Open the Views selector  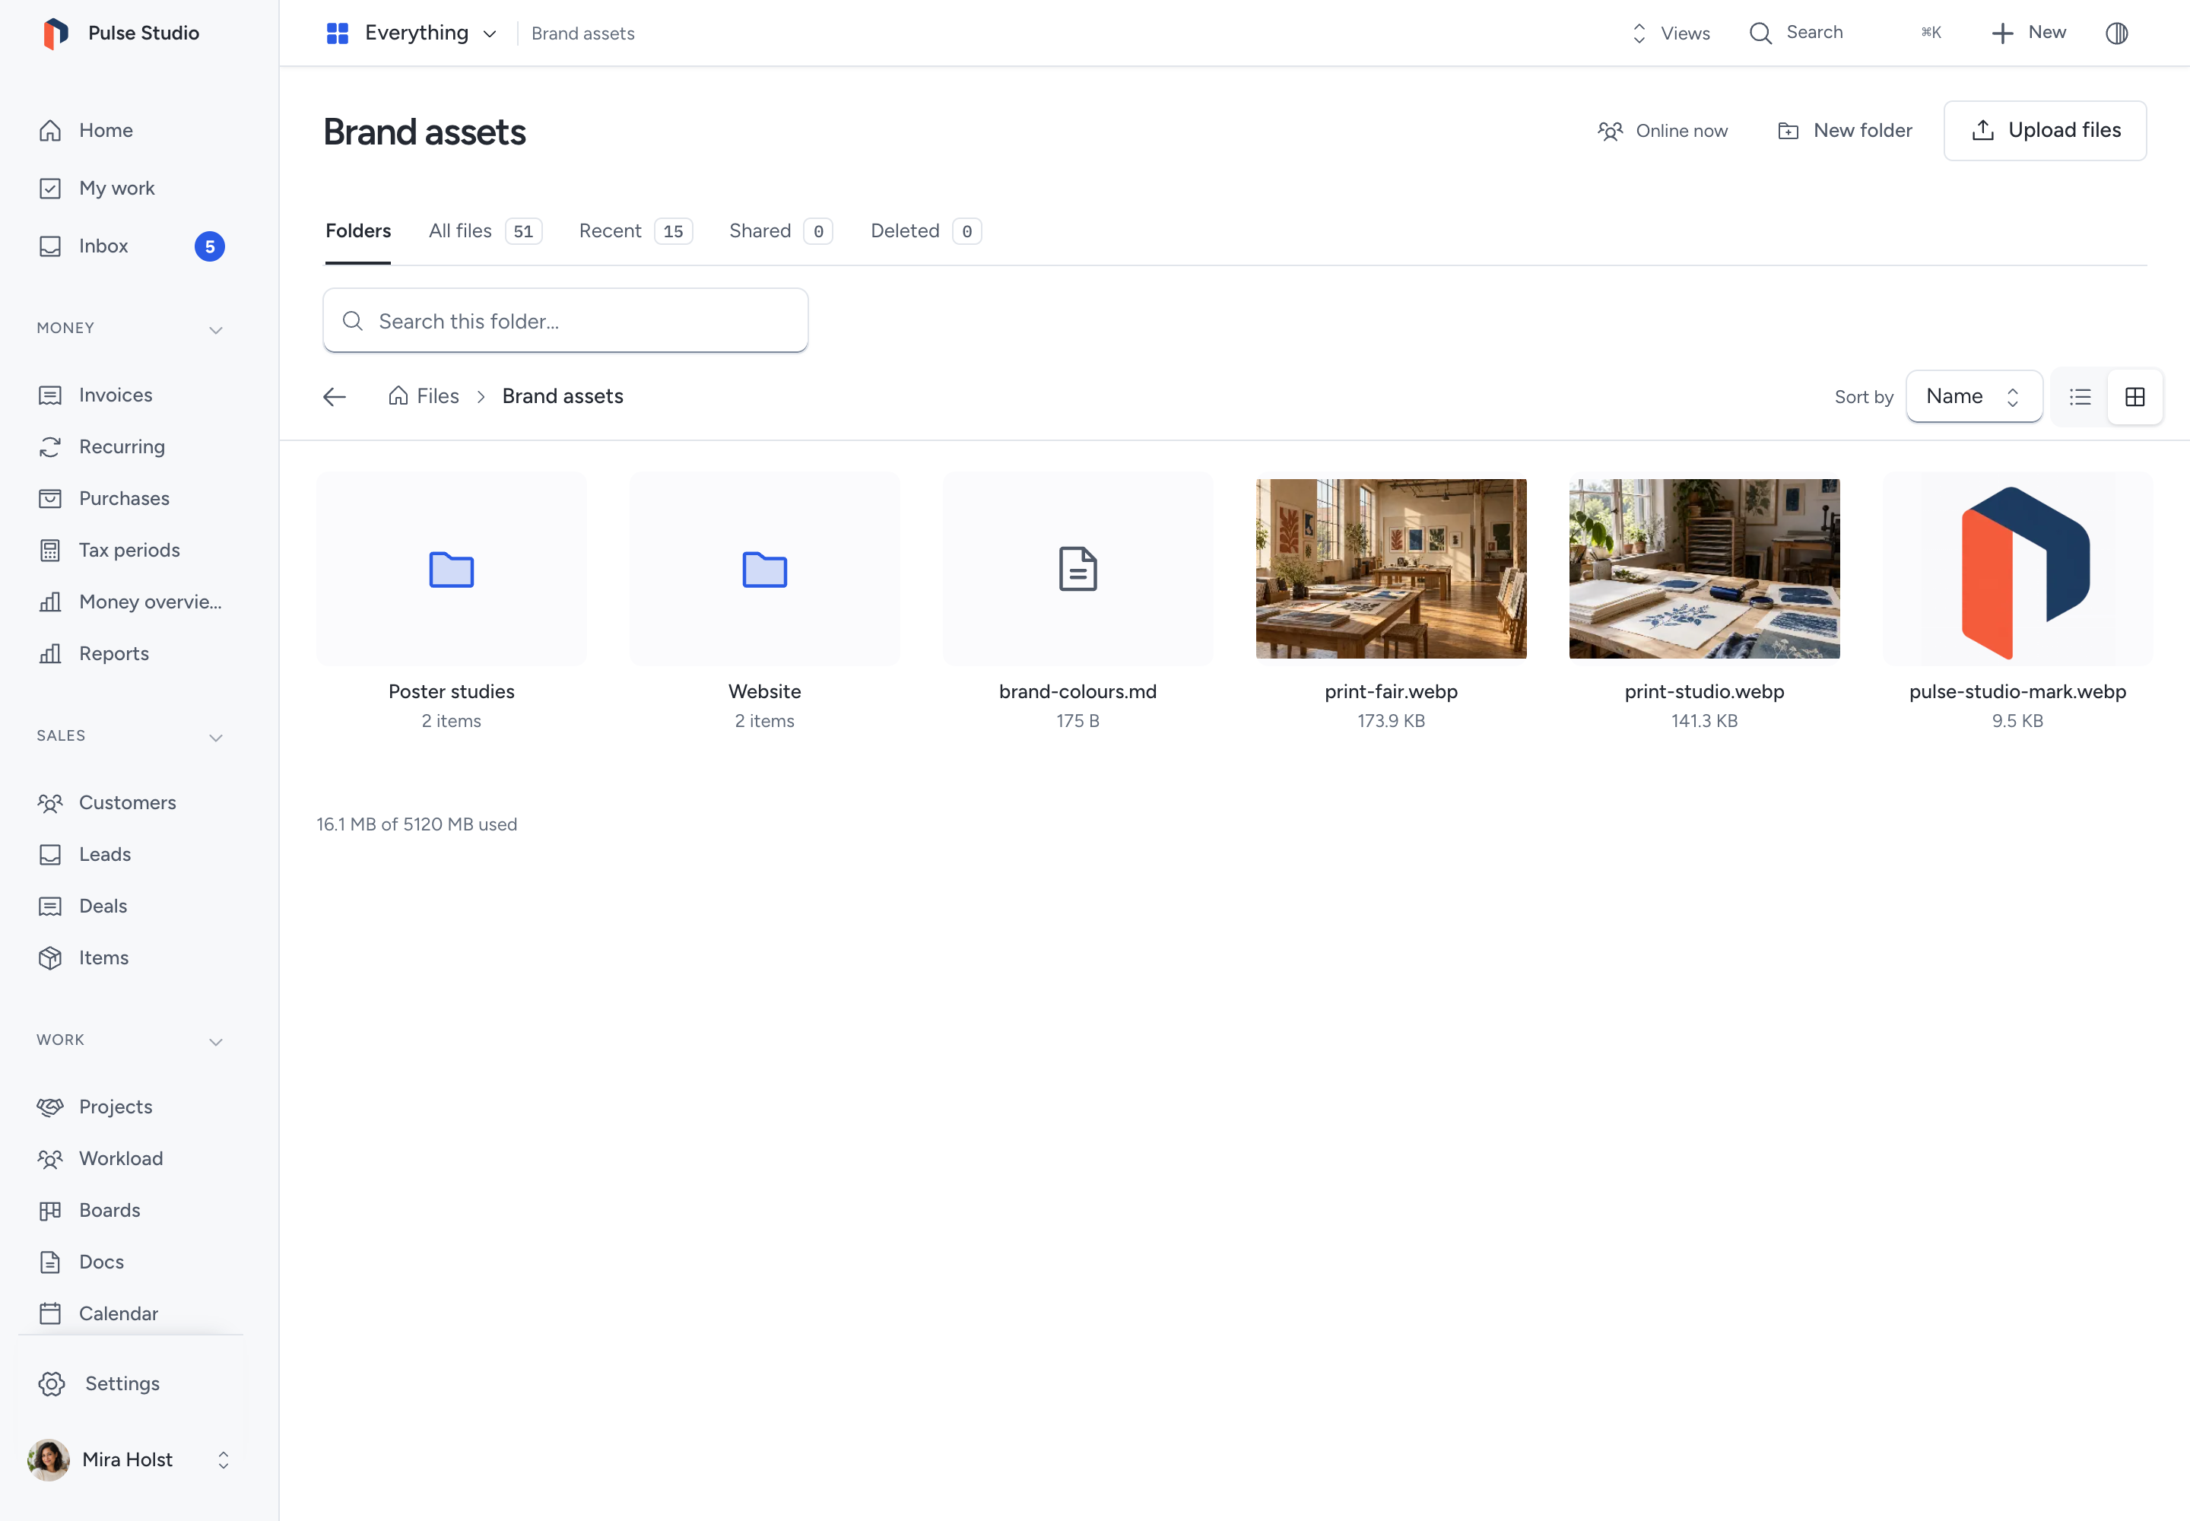(1671, 33)
